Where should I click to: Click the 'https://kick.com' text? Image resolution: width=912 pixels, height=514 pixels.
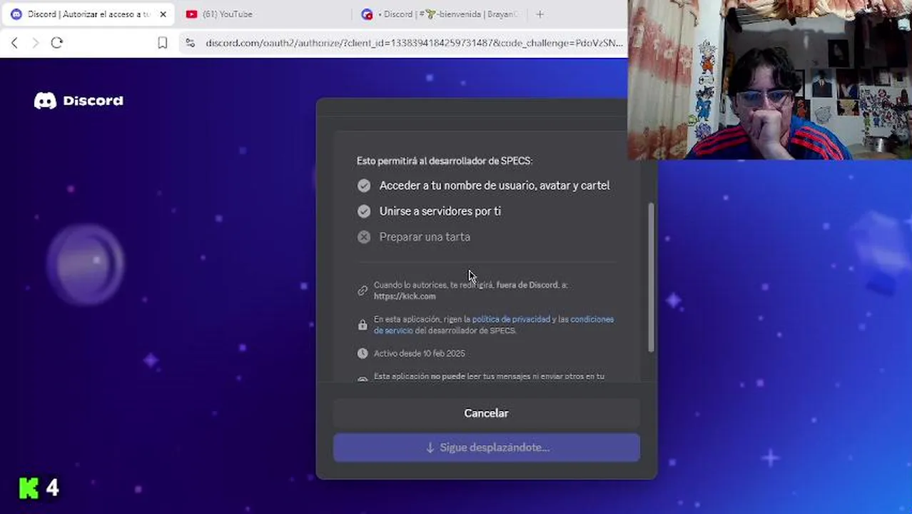point(405,296)
